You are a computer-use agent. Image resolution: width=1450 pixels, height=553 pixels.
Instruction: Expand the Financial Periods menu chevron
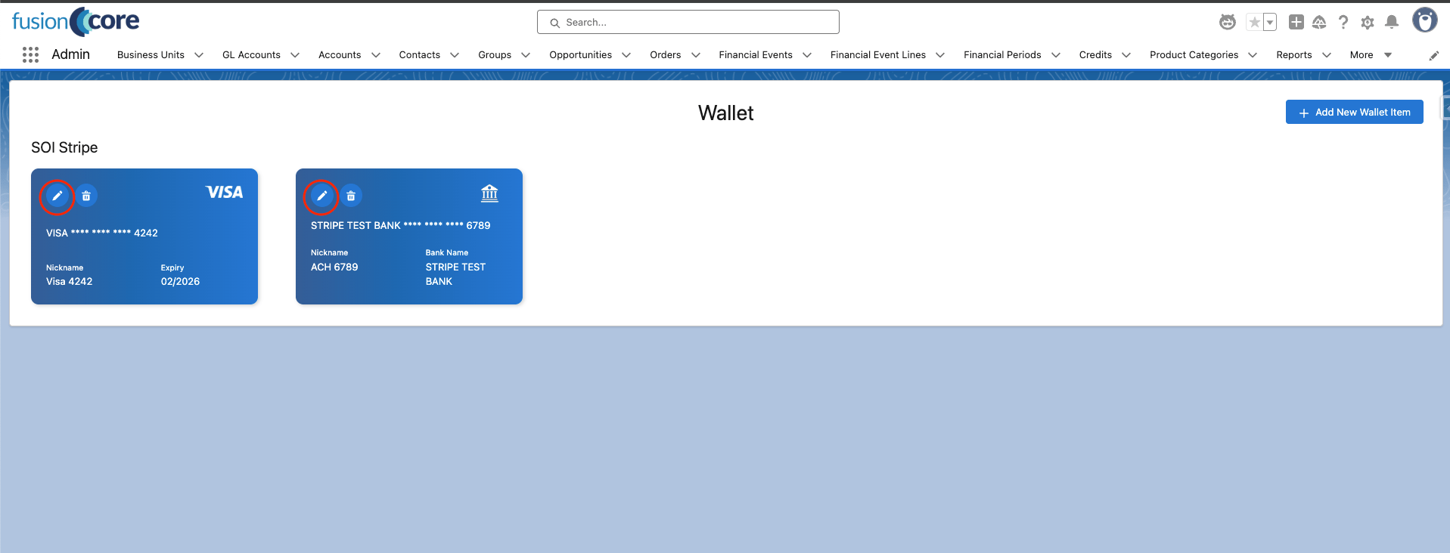click(1056, 55)
